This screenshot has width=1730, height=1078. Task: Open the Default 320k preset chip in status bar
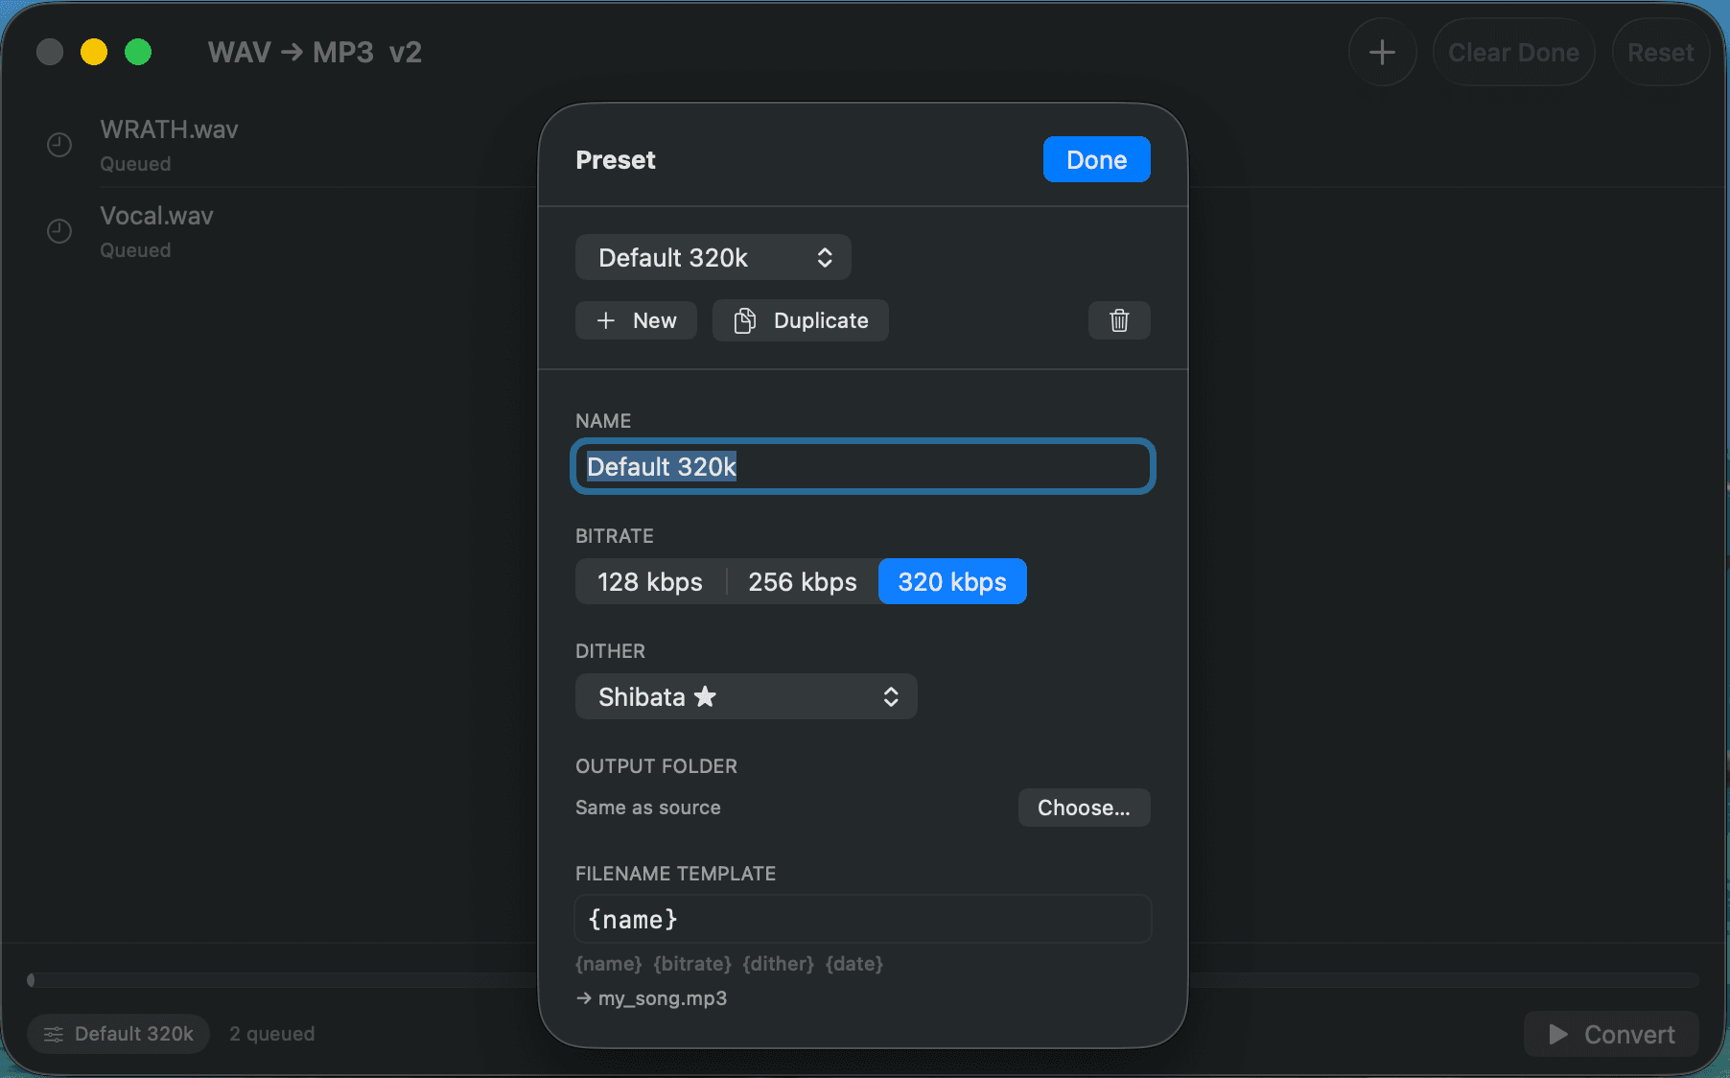[x=119, y=1034]
